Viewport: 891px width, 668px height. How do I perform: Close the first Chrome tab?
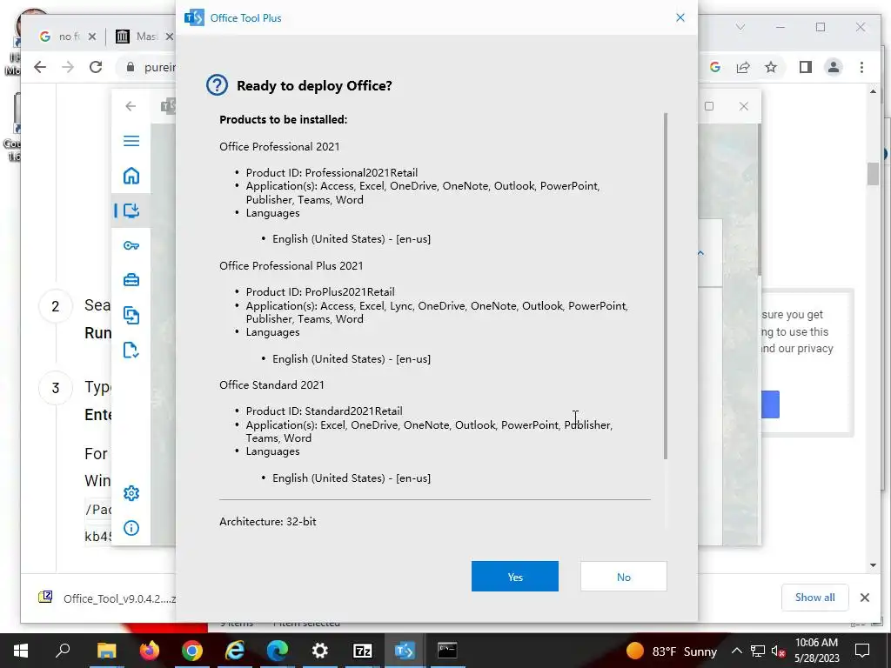pyautogui.click(x=92, y=37)
